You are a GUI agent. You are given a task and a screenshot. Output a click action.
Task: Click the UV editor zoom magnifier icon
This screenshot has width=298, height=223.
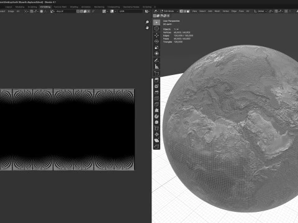point(147,22)
